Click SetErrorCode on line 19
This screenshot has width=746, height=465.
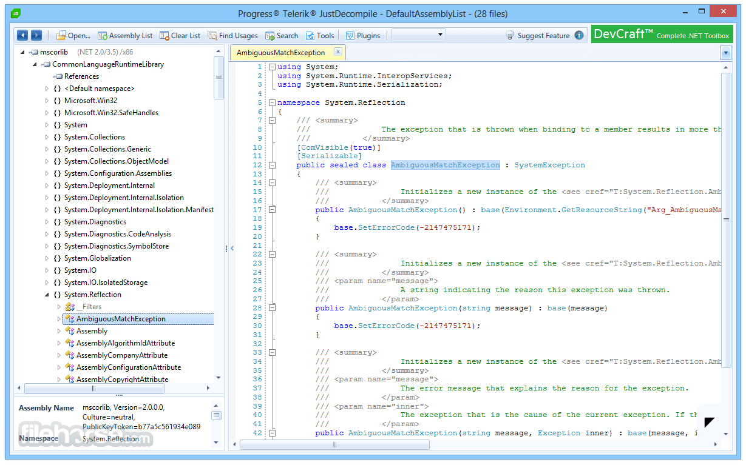point(386,228)
